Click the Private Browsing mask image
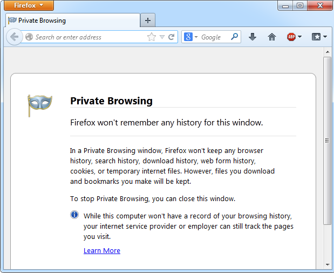 pos(39,105)
